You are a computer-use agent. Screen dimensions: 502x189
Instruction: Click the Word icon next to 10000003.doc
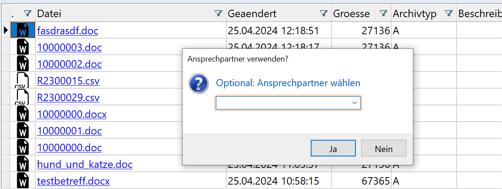point(22,47)
